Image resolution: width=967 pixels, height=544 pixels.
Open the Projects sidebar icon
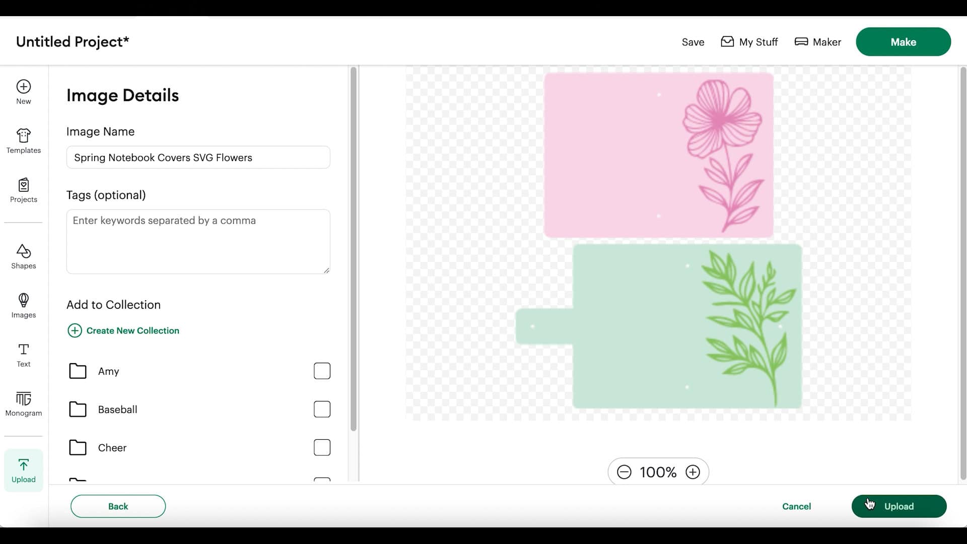tap(23, 190)
